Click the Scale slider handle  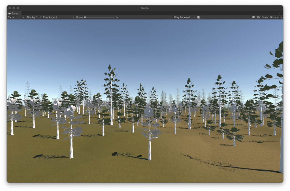click(85, 17)
